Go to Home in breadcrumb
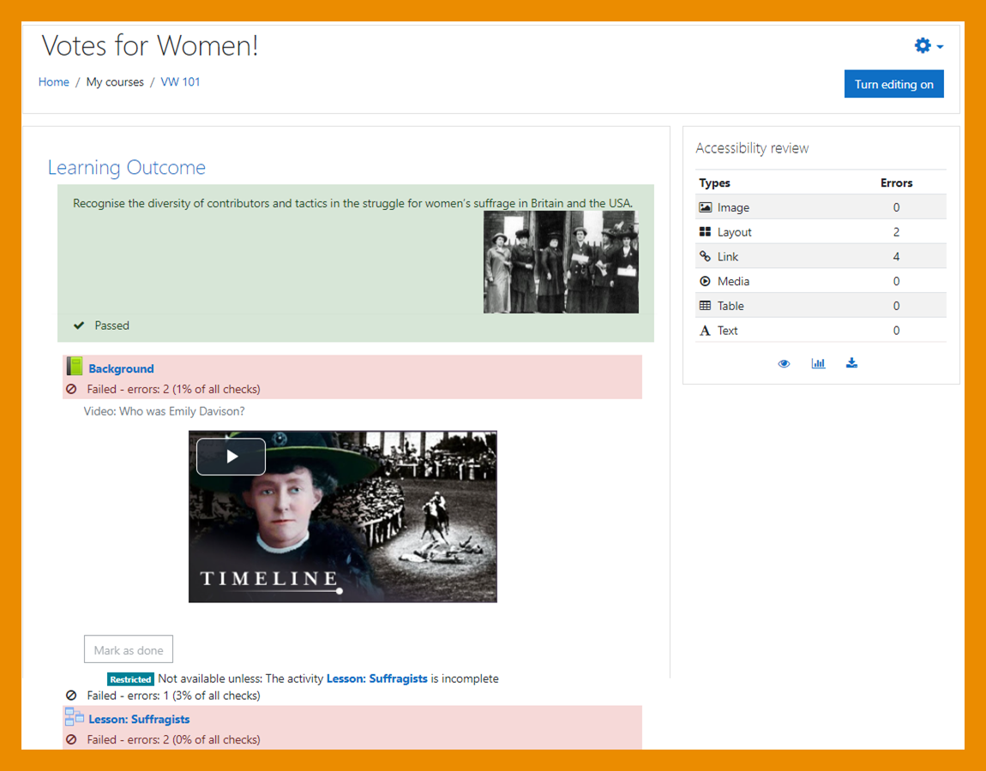The height and width of the screenshot is (771, 986). 53,82
